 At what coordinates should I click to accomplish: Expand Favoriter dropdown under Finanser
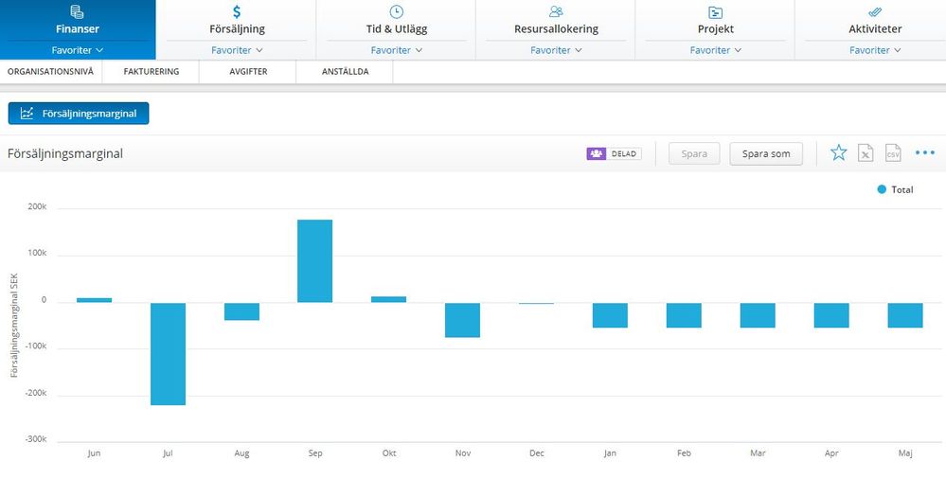click(x=78, y=50)
